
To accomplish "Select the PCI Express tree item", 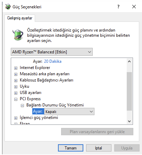I will pyautogui.click(x=30, y=99).
